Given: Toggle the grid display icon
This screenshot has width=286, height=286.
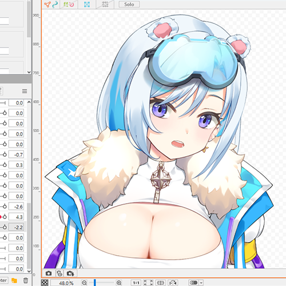Looking at the screenshot, I should point(105,4).
